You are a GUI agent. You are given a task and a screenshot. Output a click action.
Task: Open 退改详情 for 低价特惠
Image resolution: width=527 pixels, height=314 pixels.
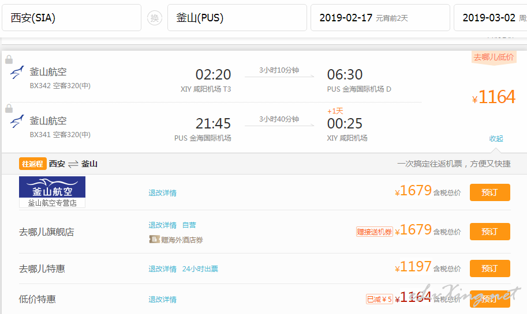tap(163, 300)
